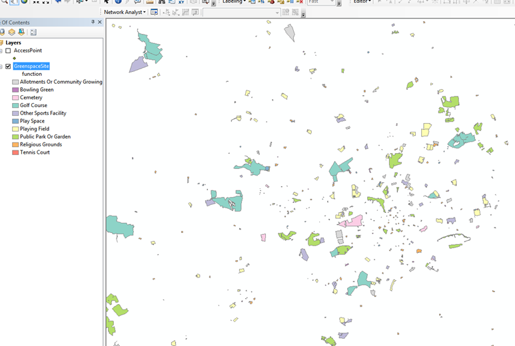Click the 'Tennis Court' legend label
The height and width of the screenshot is (346, 515).
click(35, 152)
